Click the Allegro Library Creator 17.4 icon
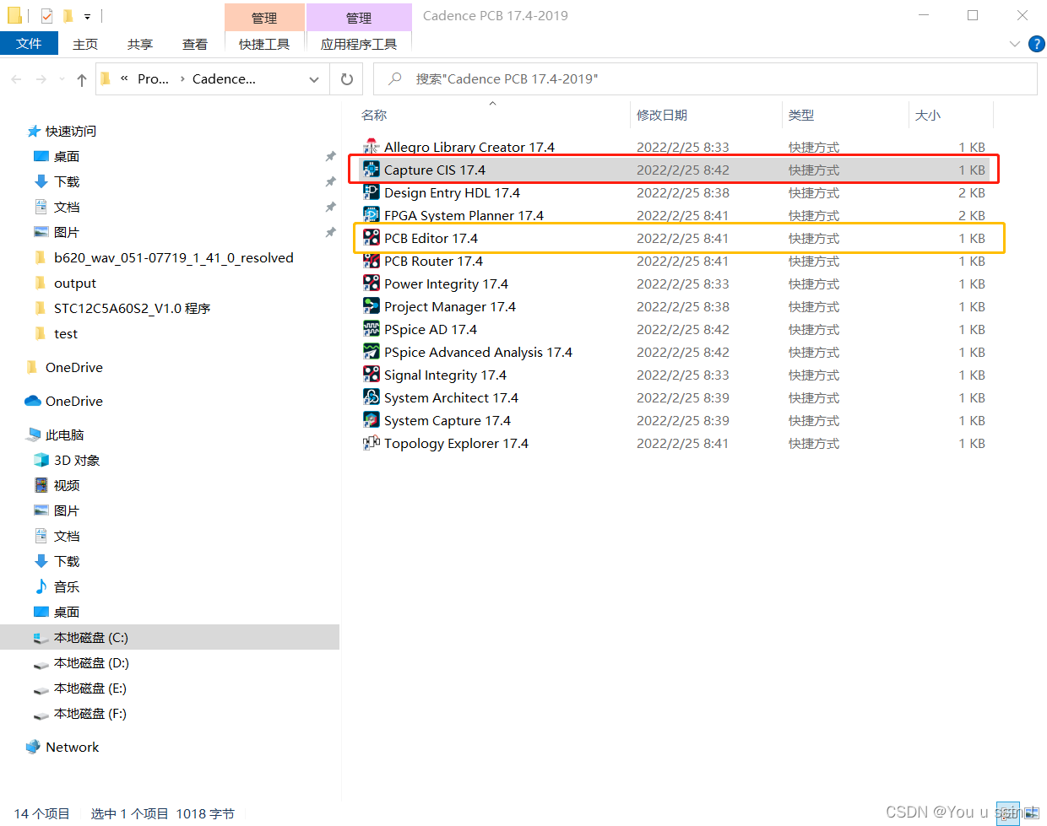 click(371, 147)
